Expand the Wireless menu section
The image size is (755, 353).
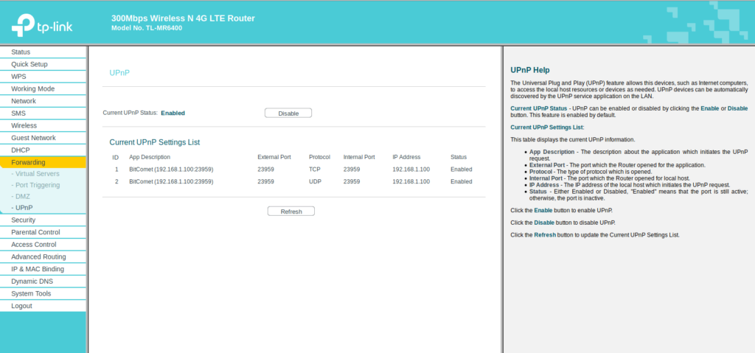[x=24, y=125]
